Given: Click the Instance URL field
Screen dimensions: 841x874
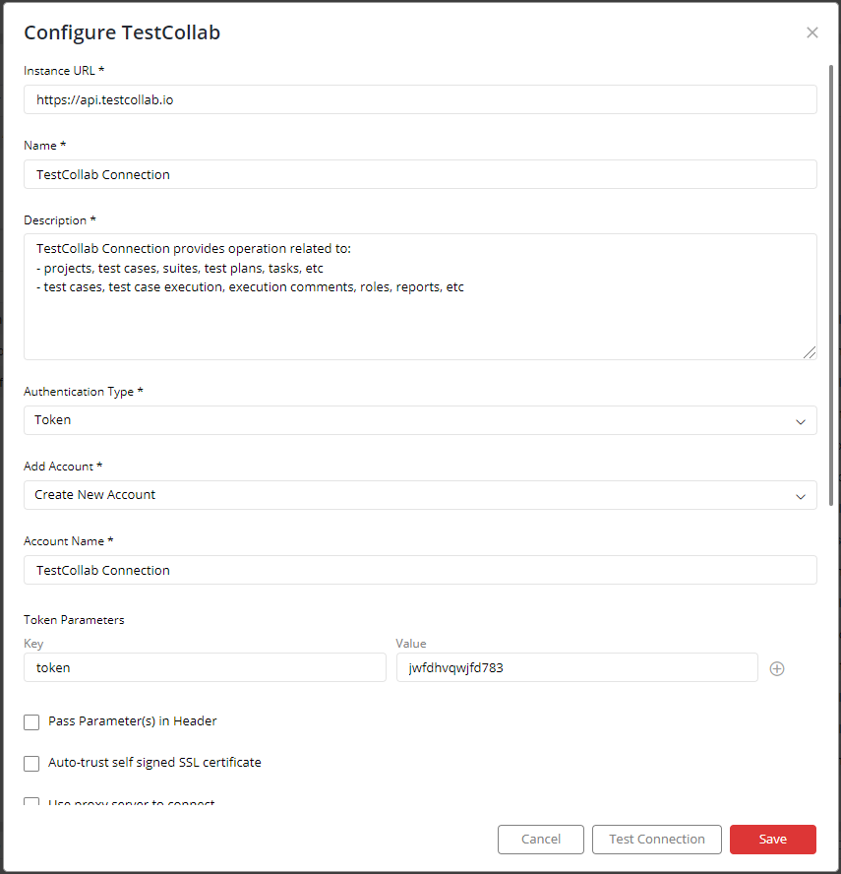Looking at the screenshot, I should click(420, 99).
